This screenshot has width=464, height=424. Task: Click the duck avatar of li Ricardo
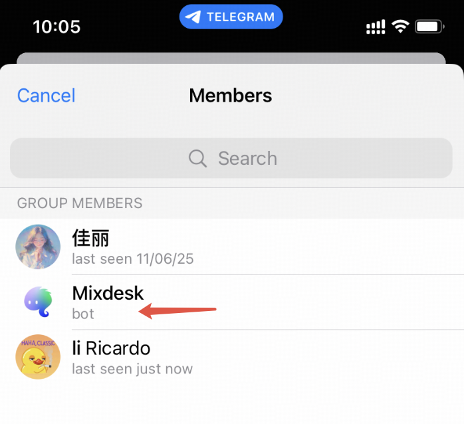click(x=38, y=357)
